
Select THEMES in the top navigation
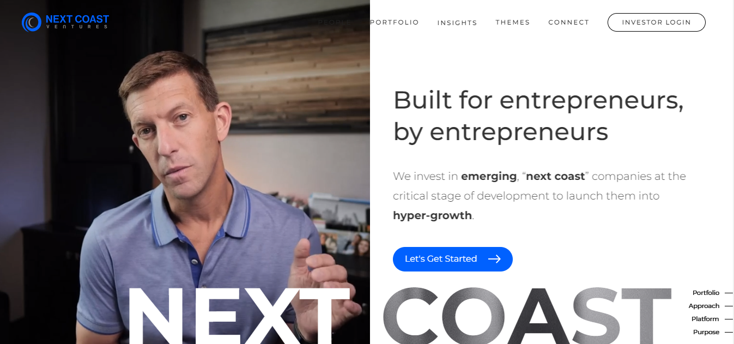point(513,22)
